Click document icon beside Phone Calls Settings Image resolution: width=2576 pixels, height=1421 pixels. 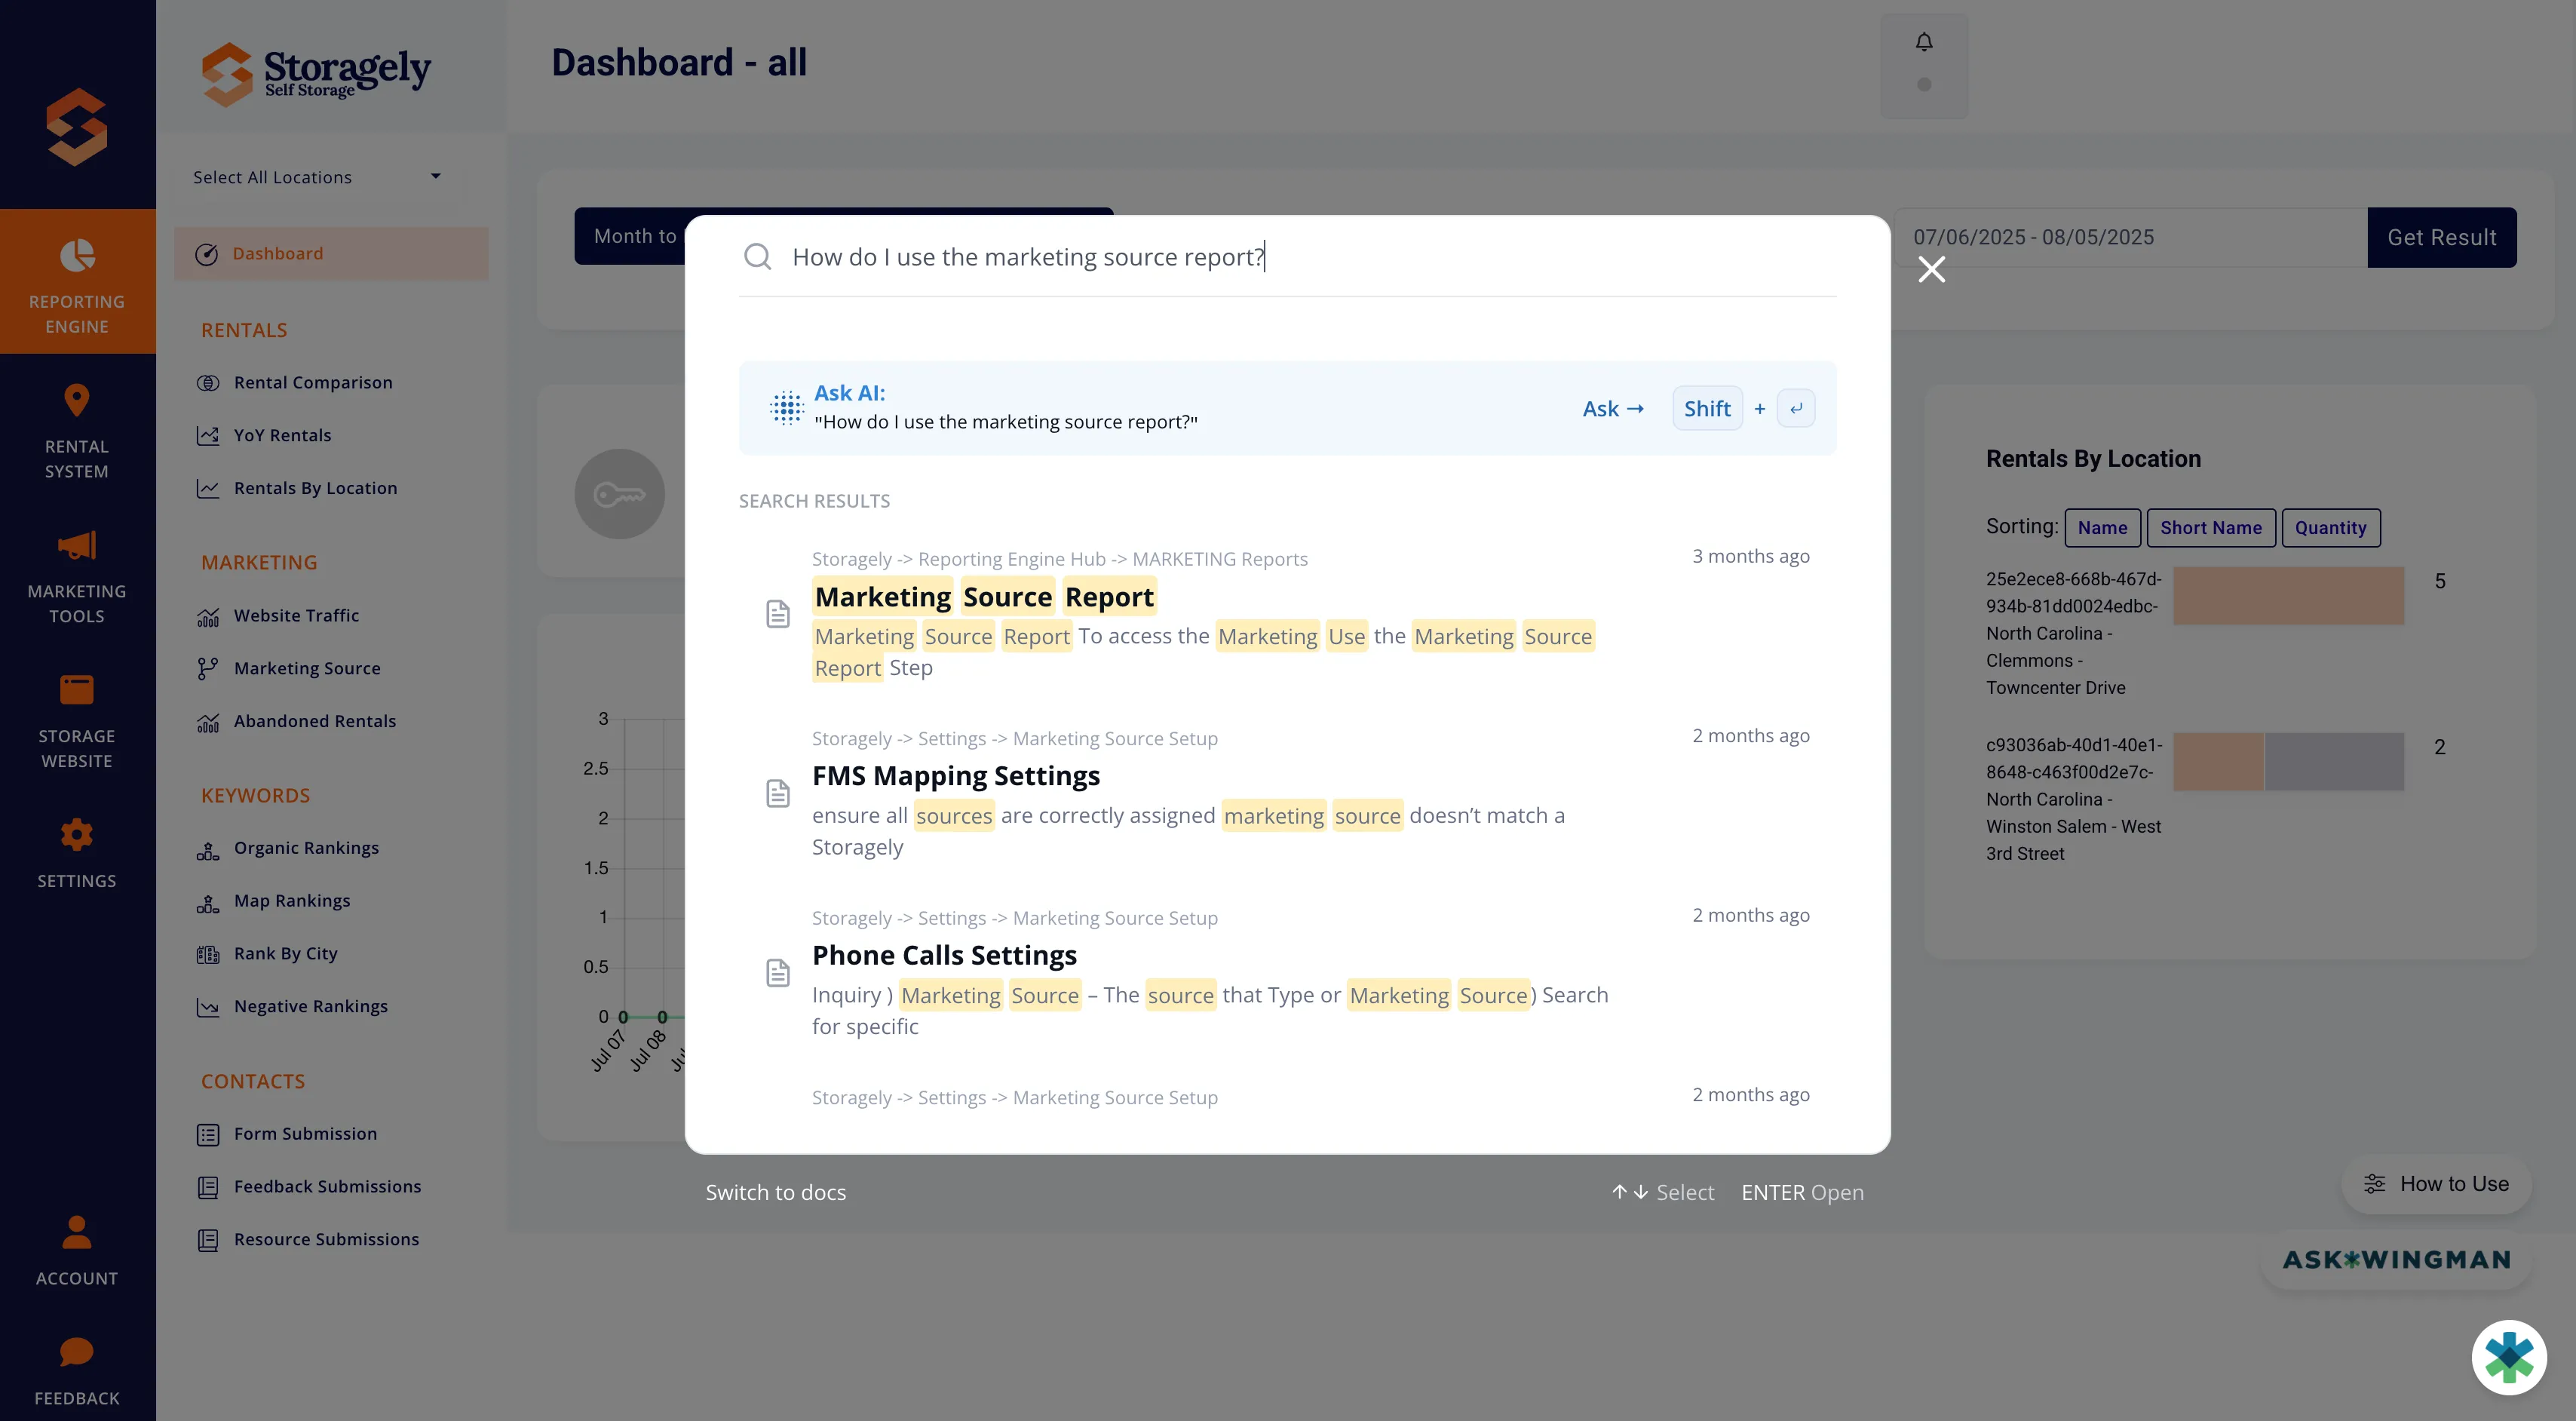pos(778,972)
